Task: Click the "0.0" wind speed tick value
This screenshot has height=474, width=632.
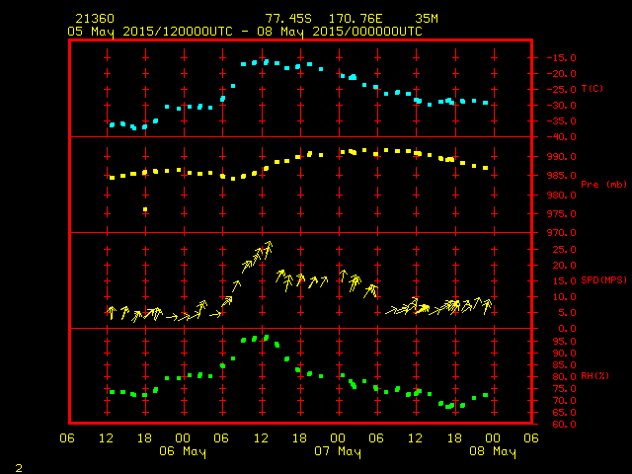Action: point(568,329)
